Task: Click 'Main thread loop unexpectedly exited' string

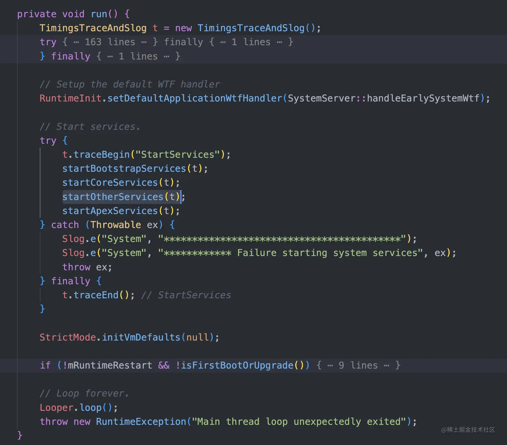Action: coord(299,422)
